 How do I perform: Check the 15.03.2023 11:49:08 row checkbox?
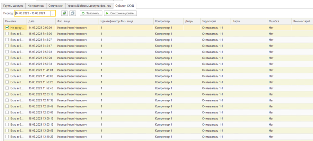(x=7, y=76)
